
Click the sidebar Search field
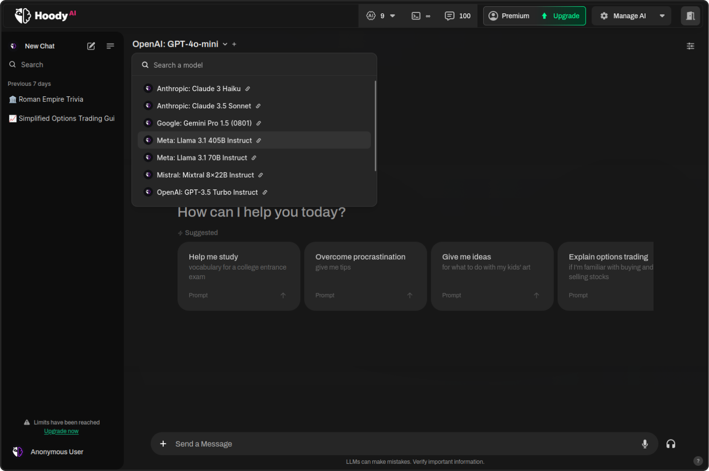point(62,64)
